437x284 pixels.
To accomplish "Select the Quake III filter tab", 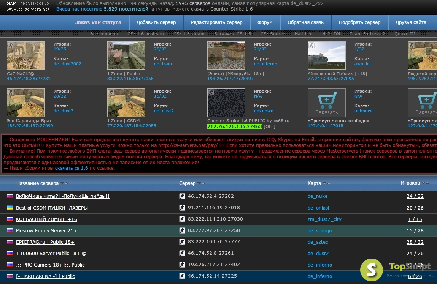I will click(405, 34).
